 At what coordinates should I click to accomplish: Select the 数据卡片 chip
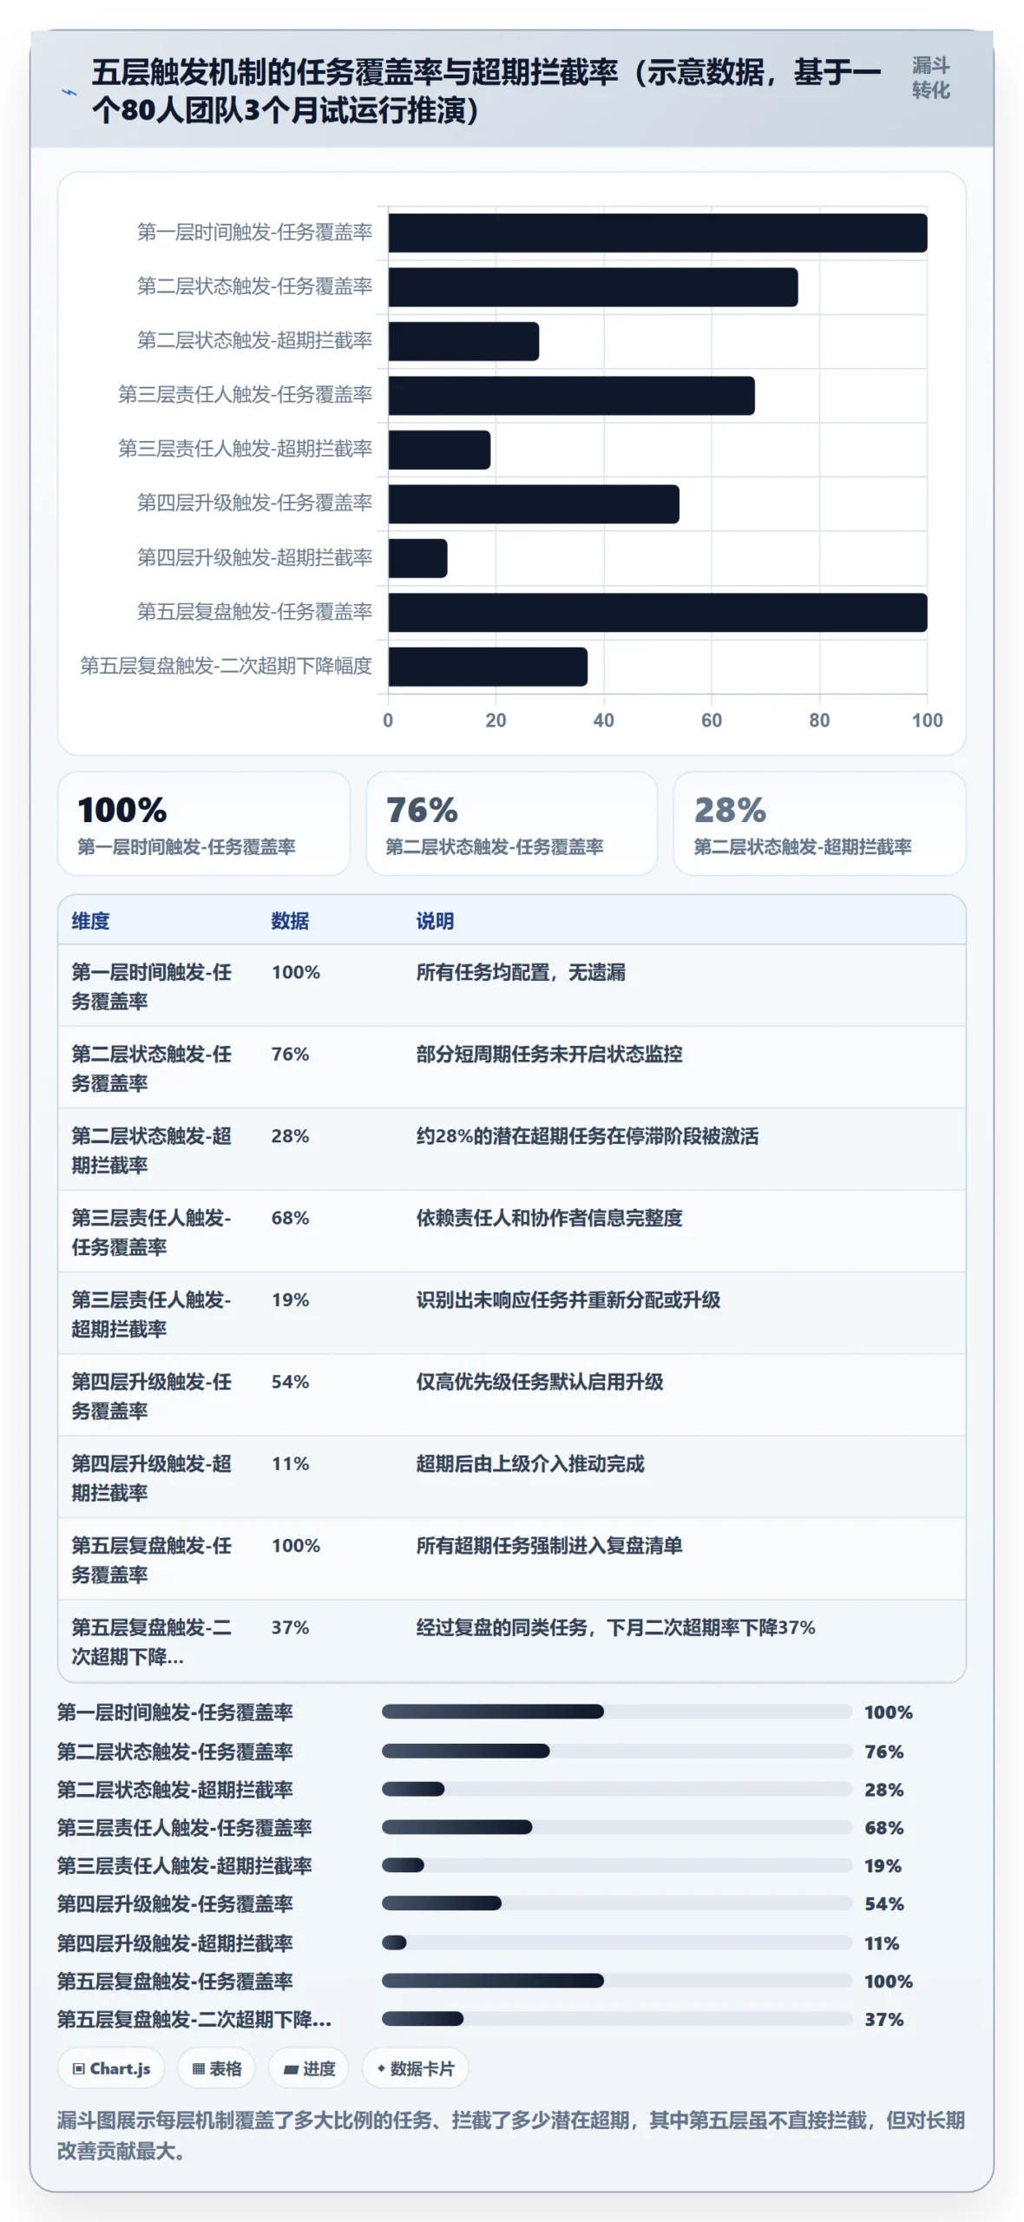[x=415, y=2068]
